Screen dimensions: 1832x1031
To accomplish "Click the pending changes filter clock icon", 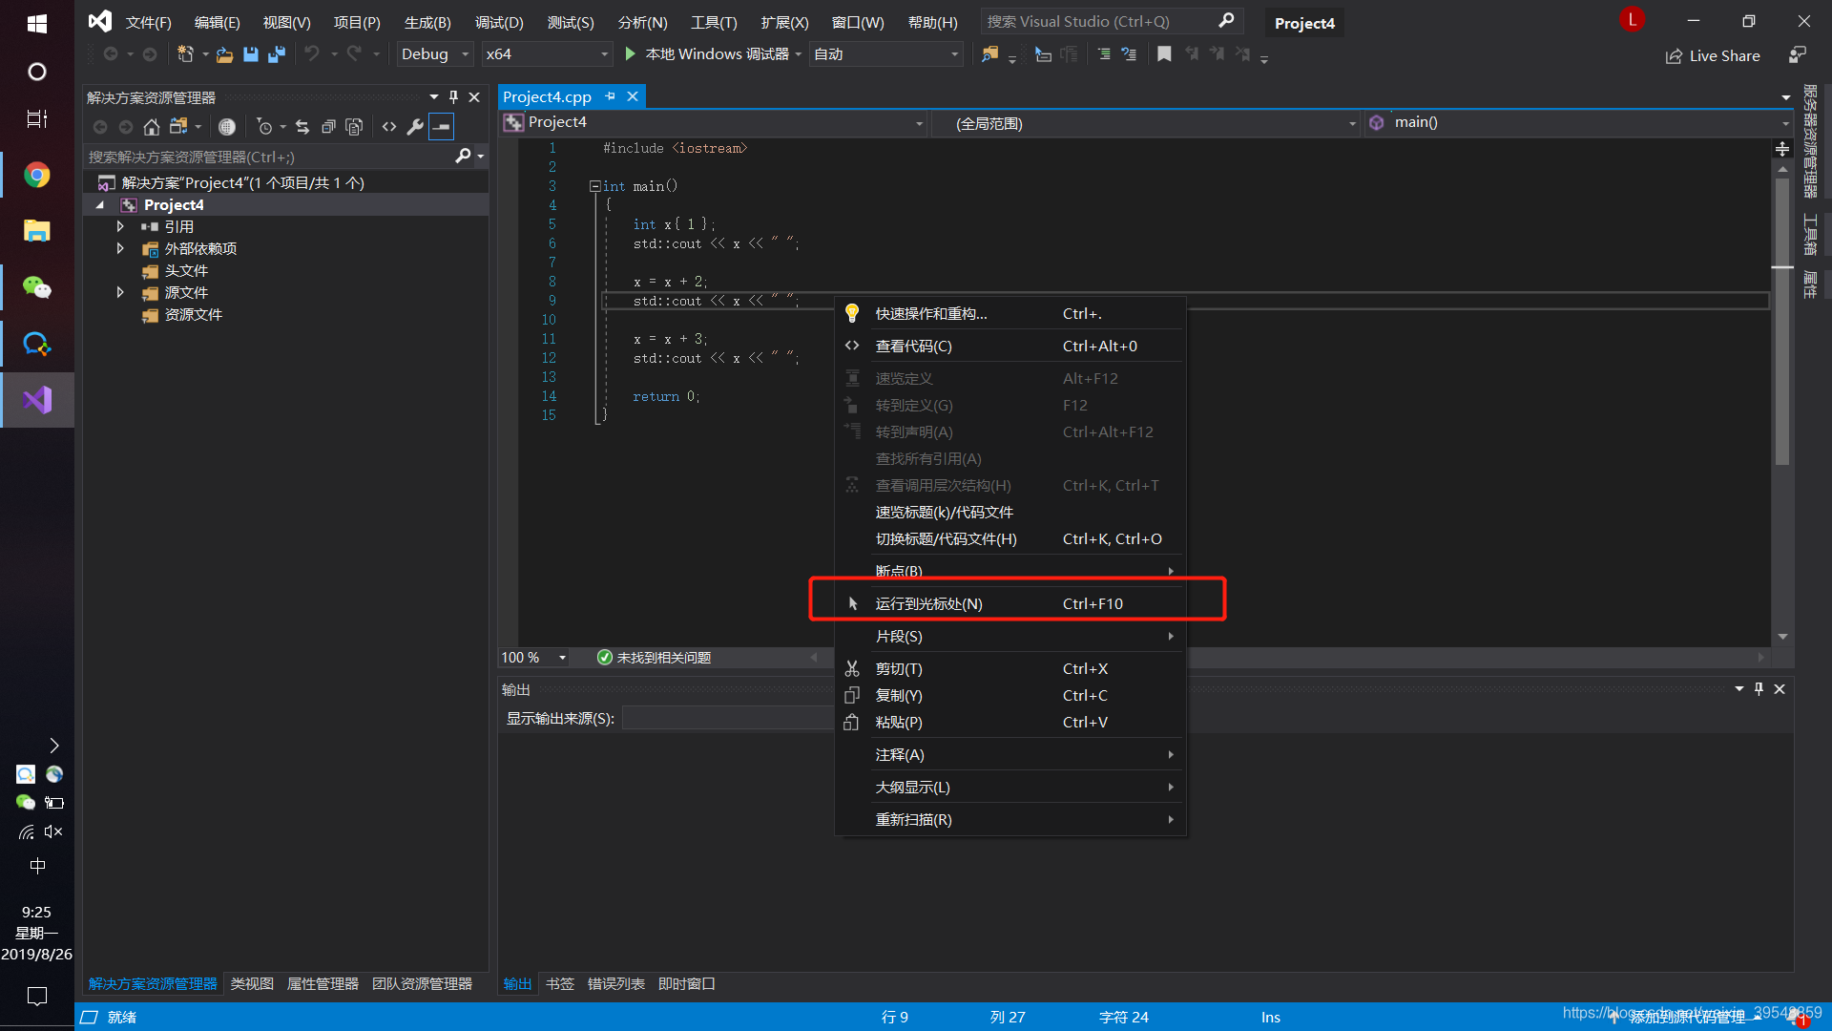I will [x=264, y=126].
